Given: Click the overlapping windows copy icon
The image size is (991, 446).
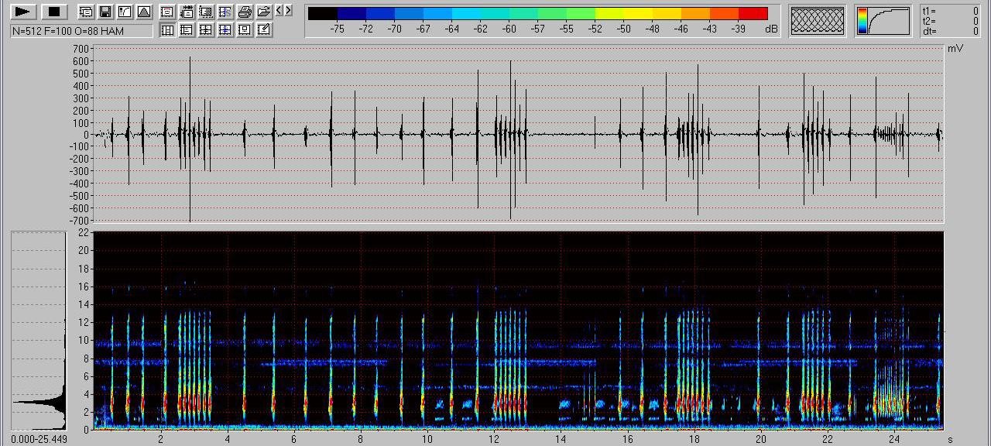Looking at the screenshot, I should tap(86, 12).
